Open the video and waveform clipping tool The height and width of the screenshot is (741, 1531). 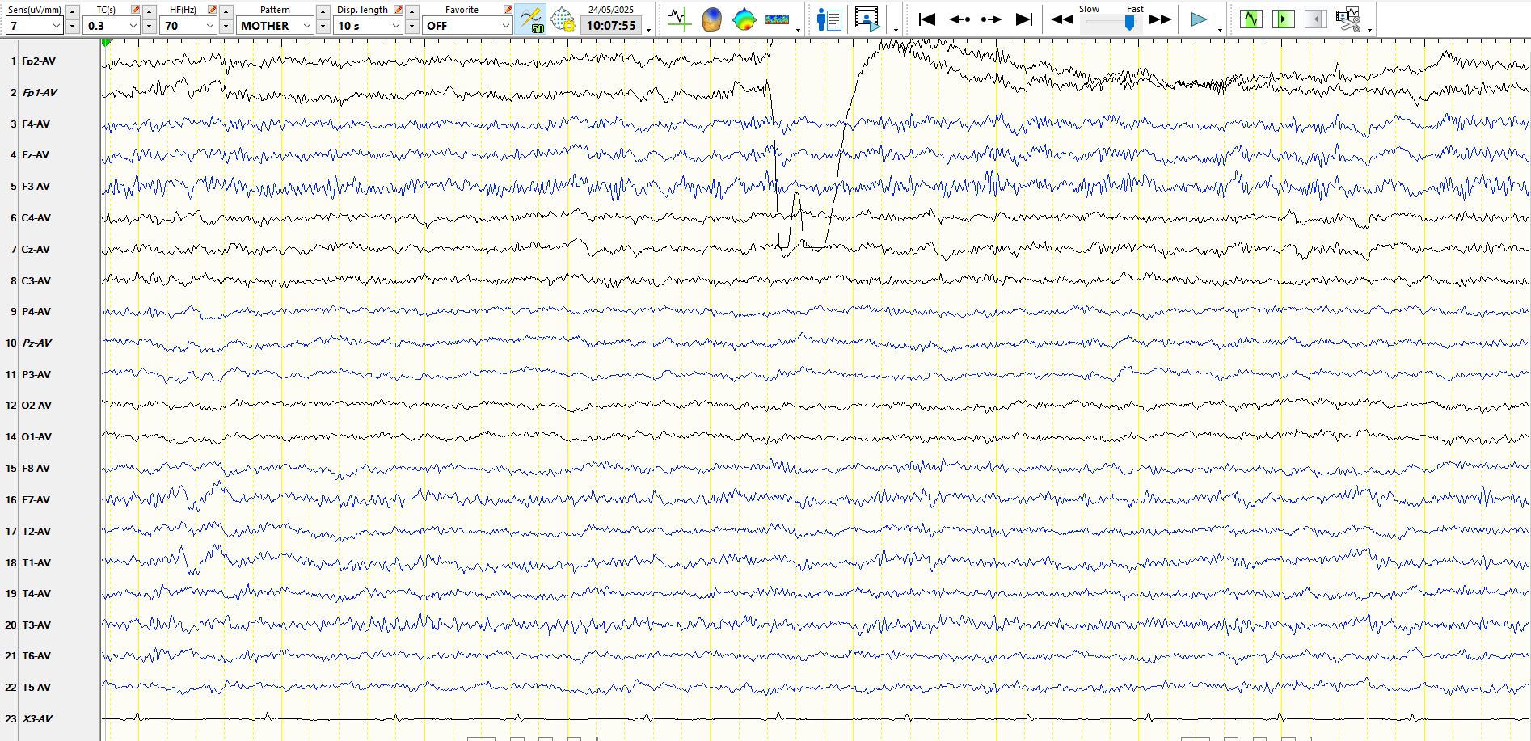1348,19
